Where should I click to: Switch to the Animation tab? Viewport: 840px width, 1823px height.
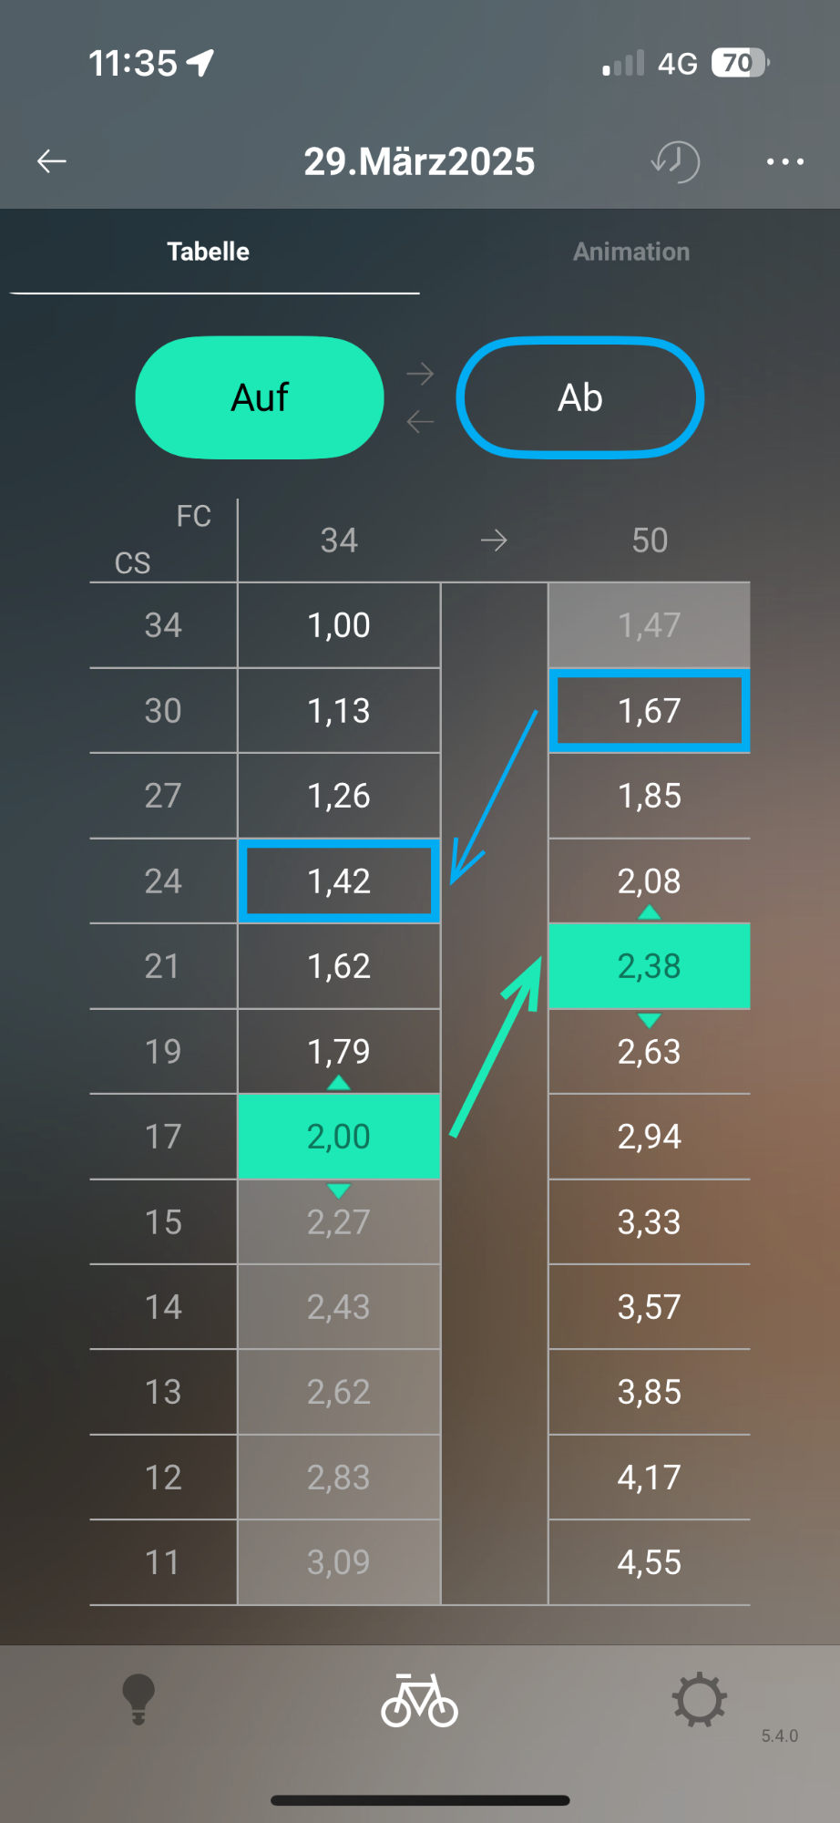click(x=631, y=252)
